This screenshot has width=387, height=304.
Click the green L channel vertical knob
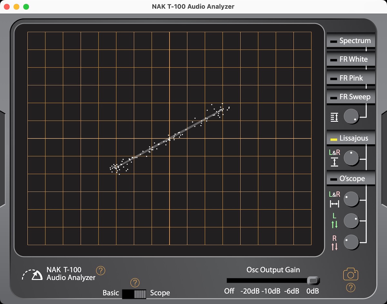click(351, 221)
